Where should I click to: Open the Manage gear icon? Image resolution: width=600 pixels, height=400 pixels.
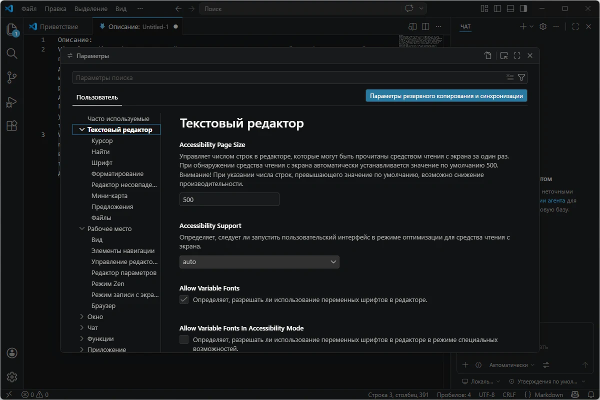12,377
